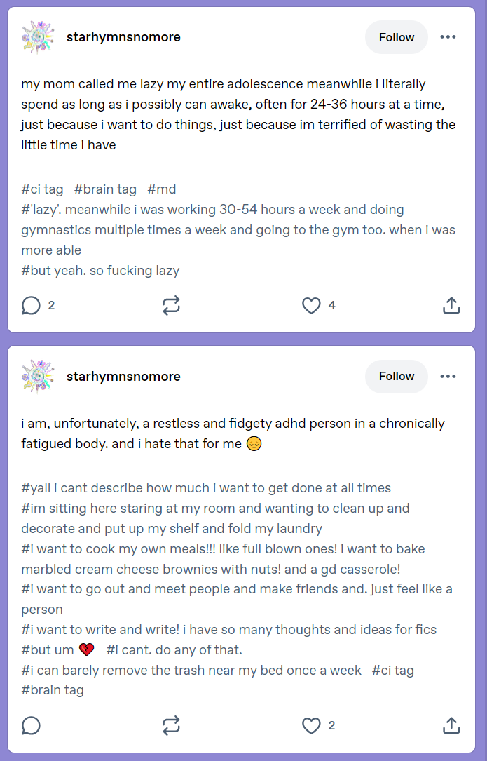Reblog the chronically fatigued body post

coord(171,725)
